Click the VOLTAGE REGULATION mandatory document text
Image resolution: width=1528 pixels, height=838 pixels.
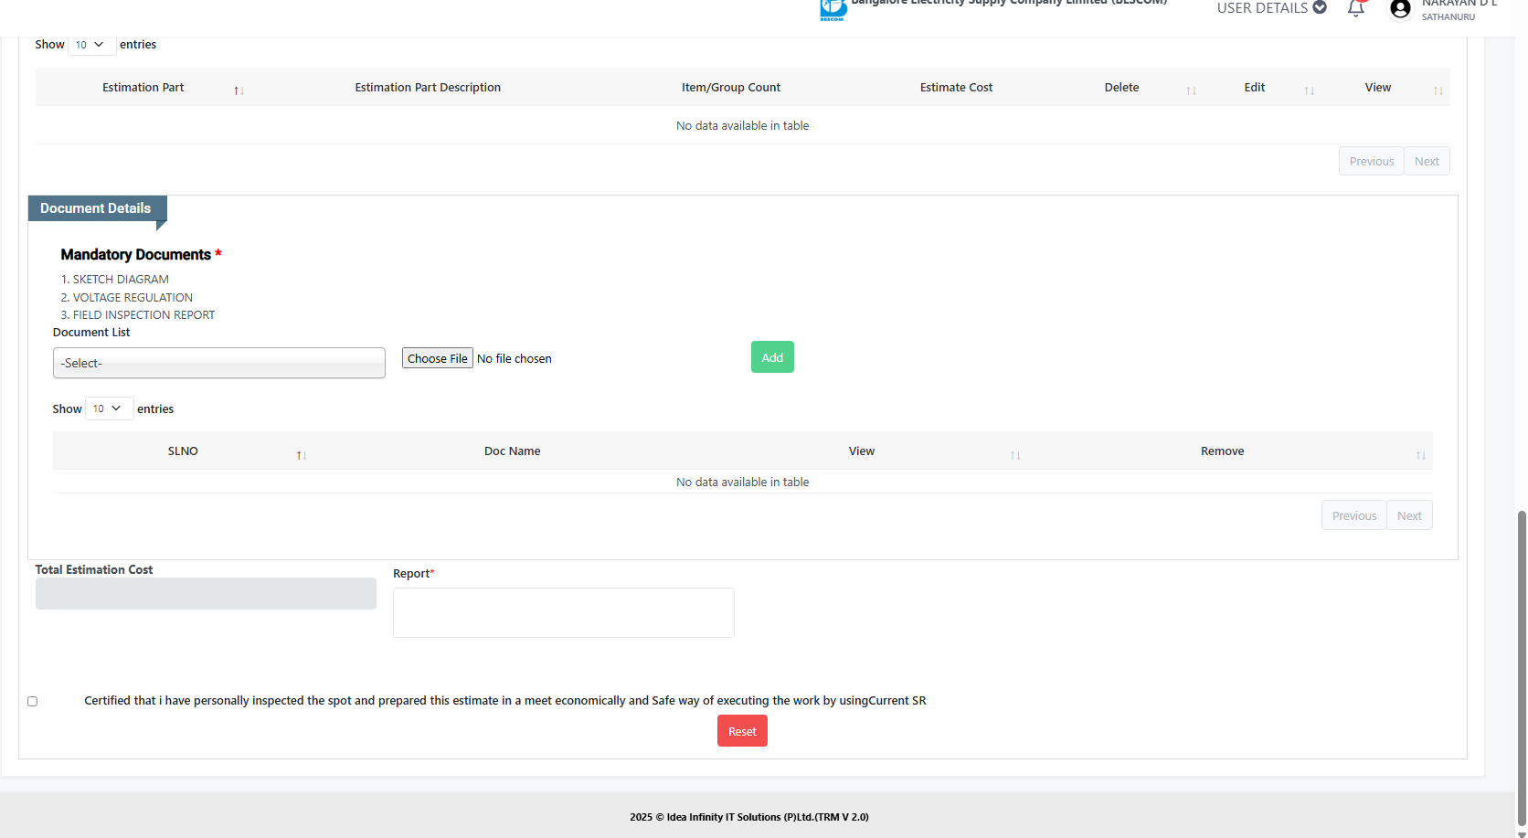(133, 298)
